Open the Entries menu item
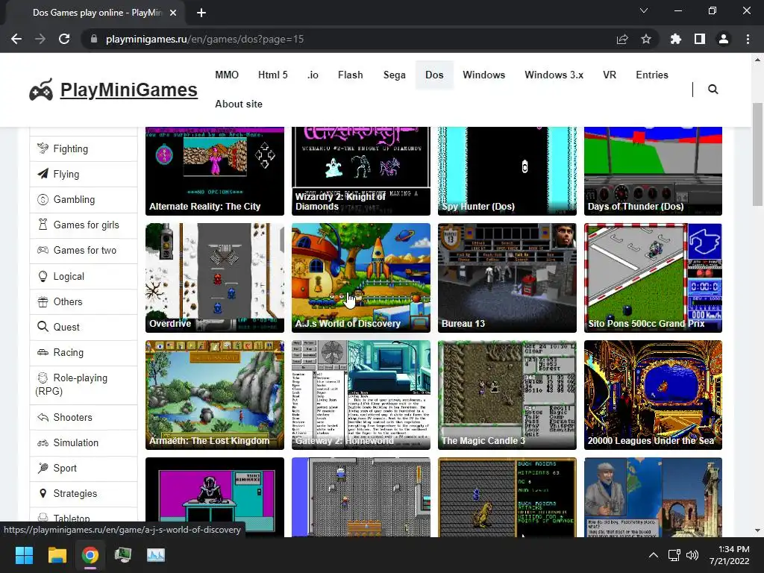764x573 pixels. [652, 75]
